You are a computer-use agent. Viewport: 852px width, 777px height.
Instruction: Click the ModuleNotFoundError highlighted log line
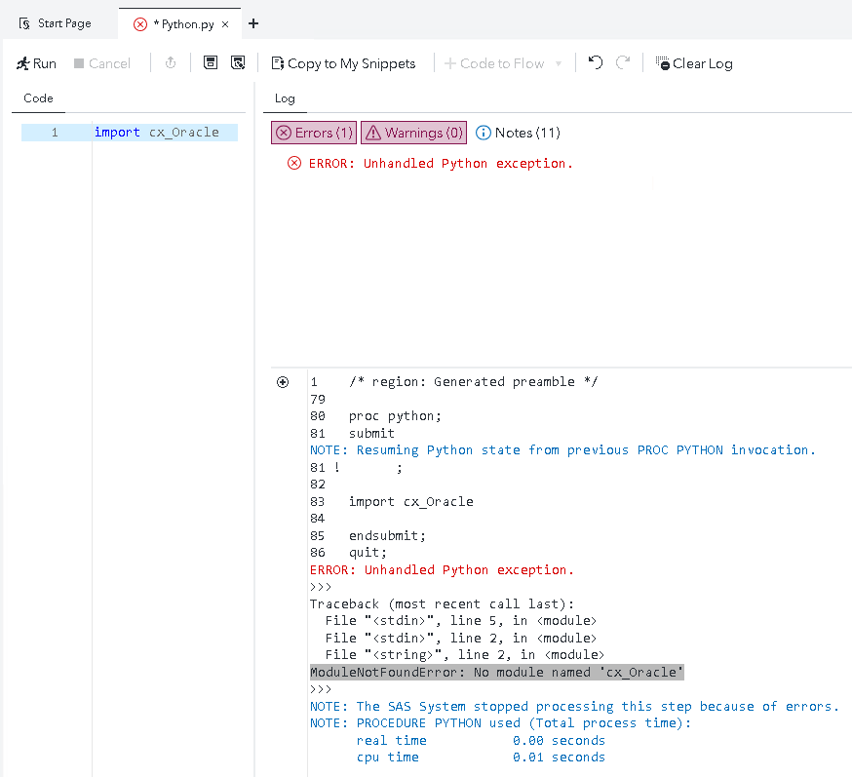pyautogui.click(x=496, y=672)
